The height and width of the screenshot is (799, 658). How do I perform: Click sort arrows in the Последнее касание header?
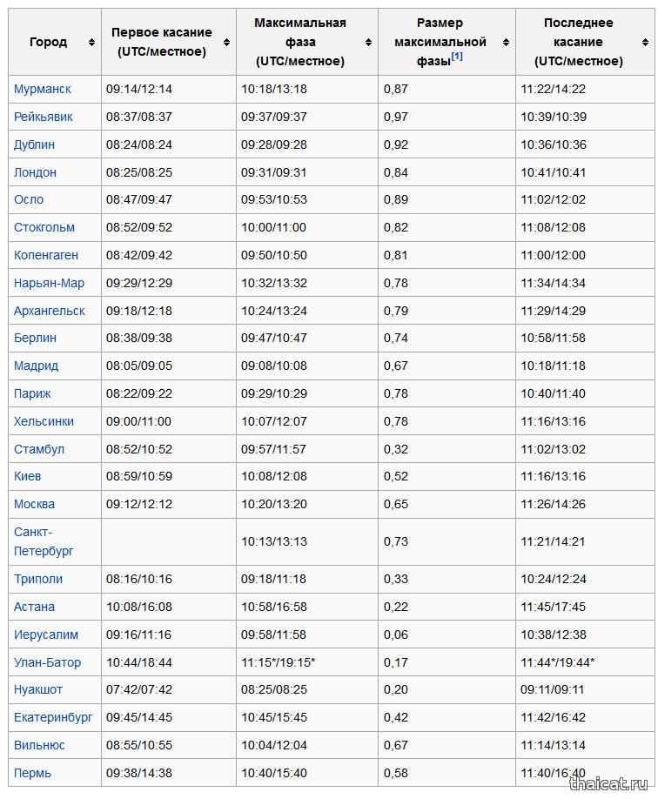[644, 42]
